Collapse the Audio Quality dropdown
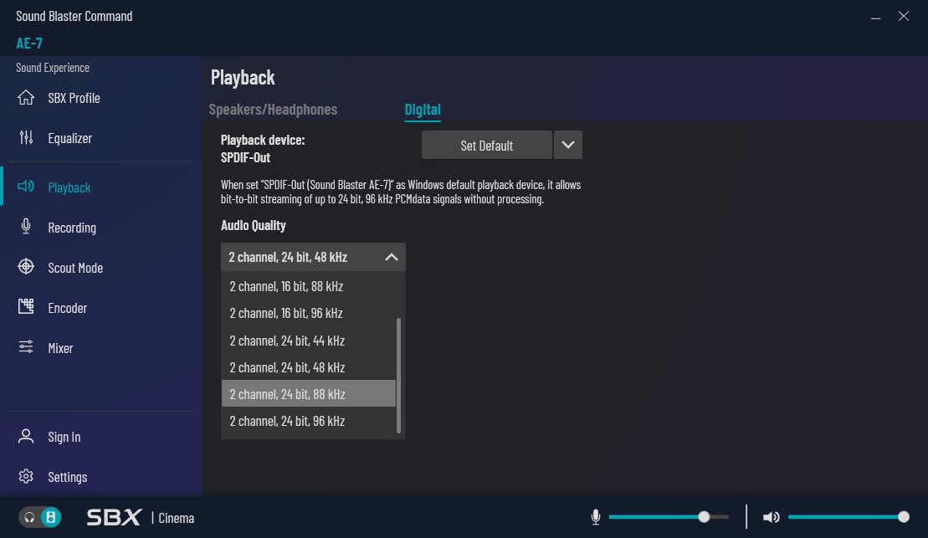 (x=392, y=257)
